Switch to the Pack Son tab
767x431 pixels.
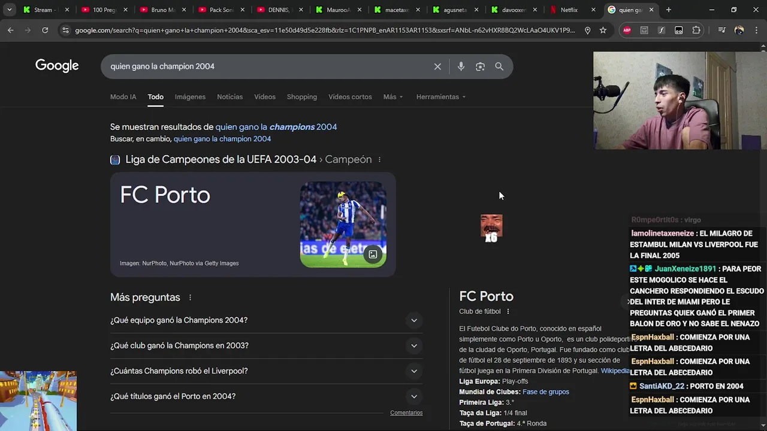(222, 10)
